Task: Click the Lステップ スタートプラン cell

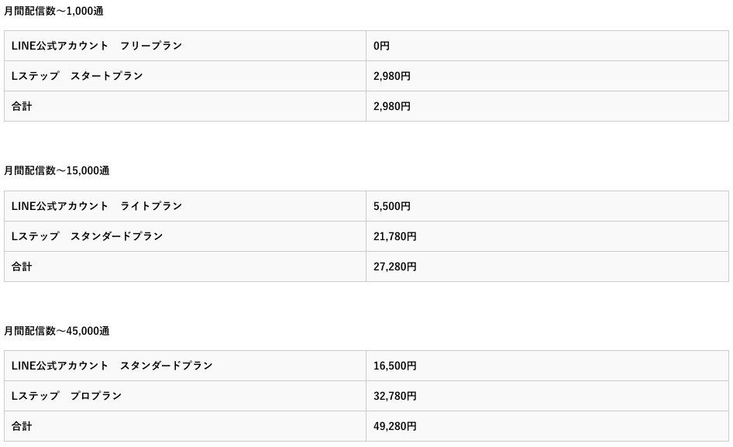Action: pyautogui.click(x=185, y=76)
